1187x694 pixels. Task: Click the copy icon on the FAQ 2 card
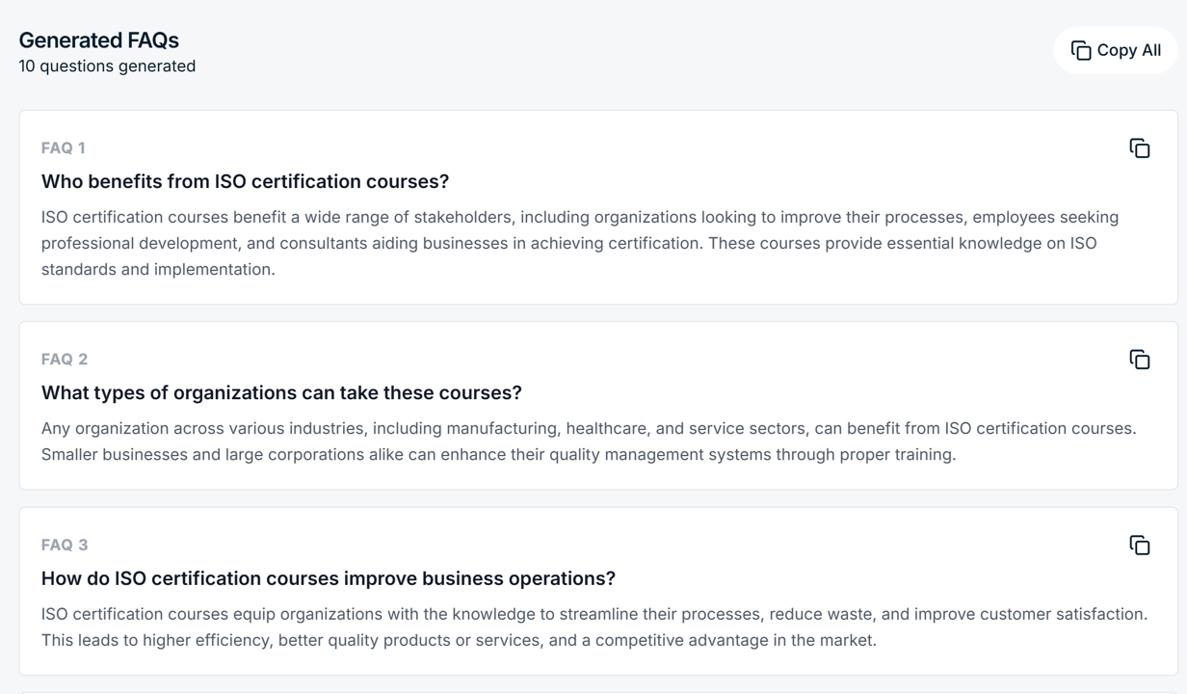(1140, 360)
